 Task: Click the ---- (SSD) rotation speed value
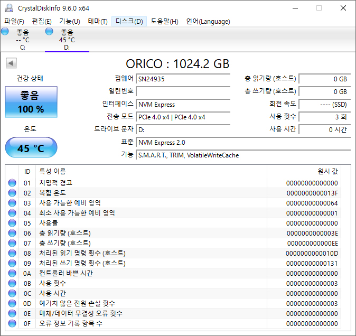point(325,105)
